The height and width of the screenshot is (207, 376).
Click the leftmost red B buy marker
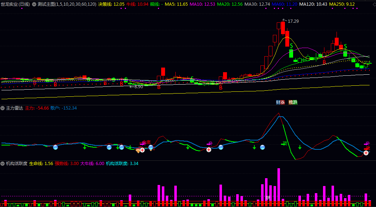pyautogui.click(x=35, y=83)
